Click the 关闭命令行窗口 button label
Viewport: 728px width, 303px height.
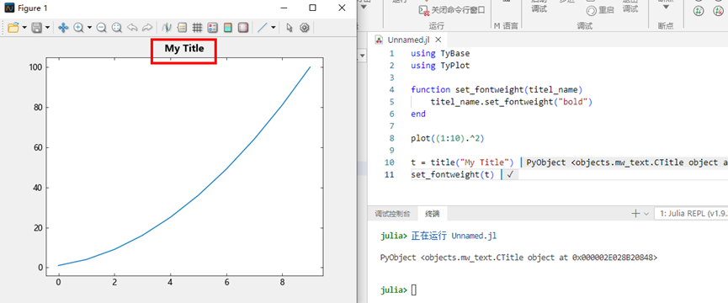coord(458,10)
